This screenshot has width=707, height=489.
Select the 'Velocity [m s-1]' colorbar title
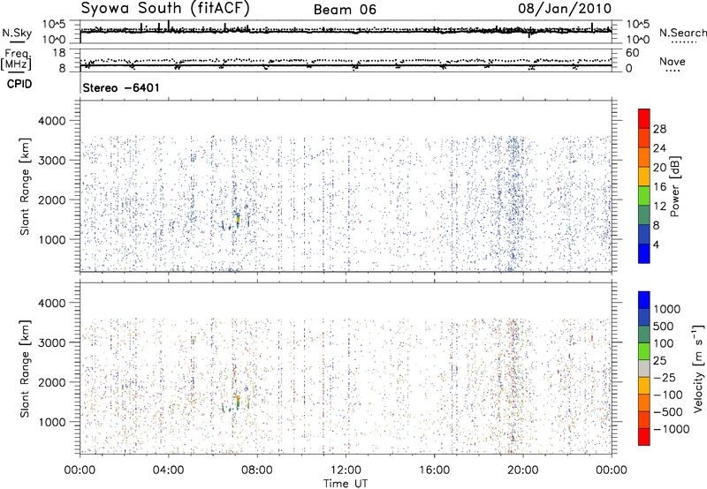tap(698, 368)
